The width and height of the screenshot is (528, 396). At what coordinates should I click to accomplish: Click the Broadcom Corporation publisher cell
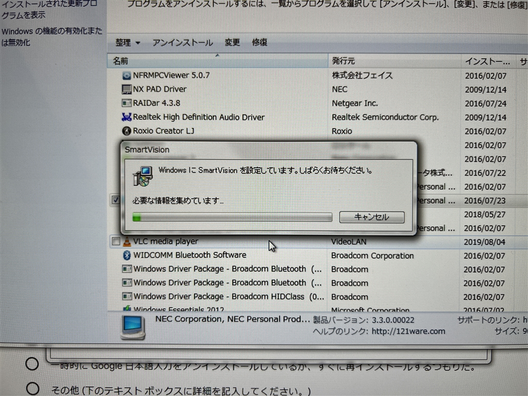tap(372, 256)
